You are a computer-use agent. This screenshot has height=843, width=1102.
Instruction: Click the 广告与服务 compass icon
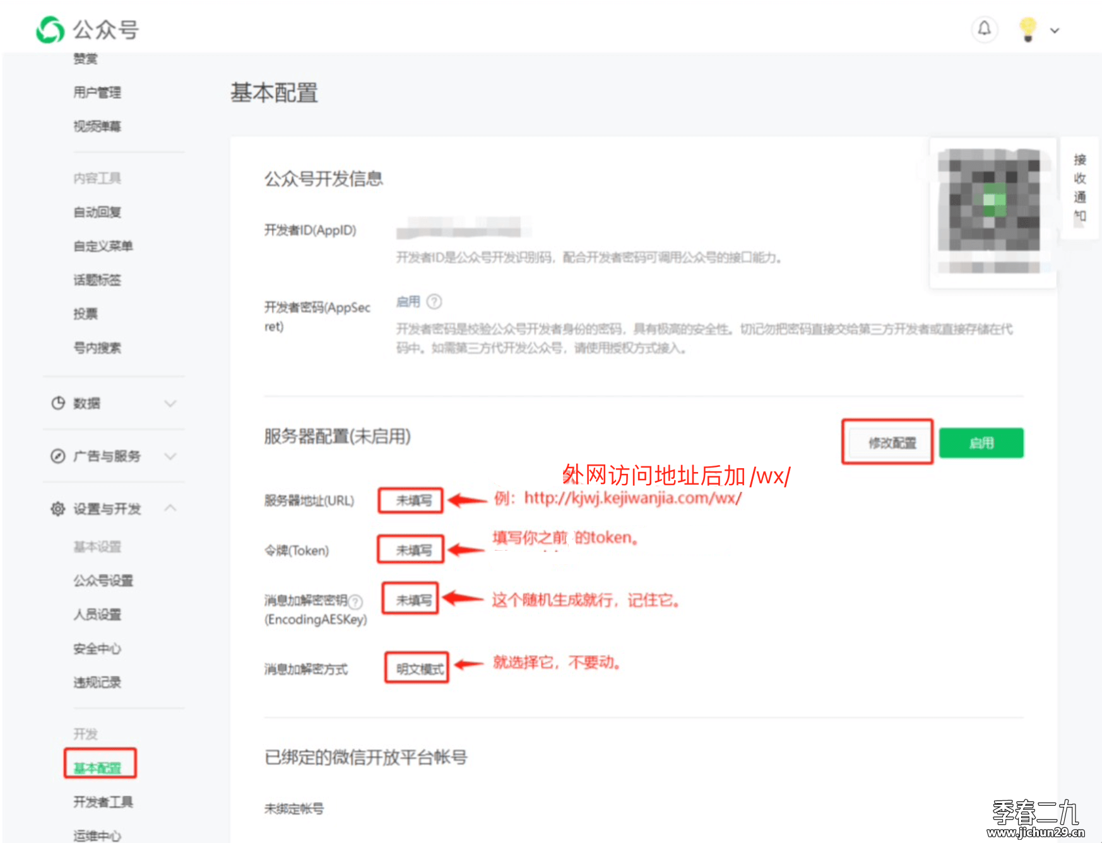(x=58, y=456)
